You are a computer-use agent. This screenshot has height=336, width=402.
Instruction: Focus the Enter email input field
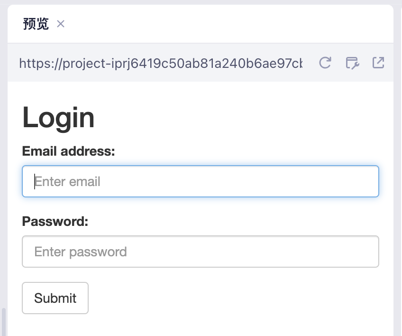tap(201, 181)
